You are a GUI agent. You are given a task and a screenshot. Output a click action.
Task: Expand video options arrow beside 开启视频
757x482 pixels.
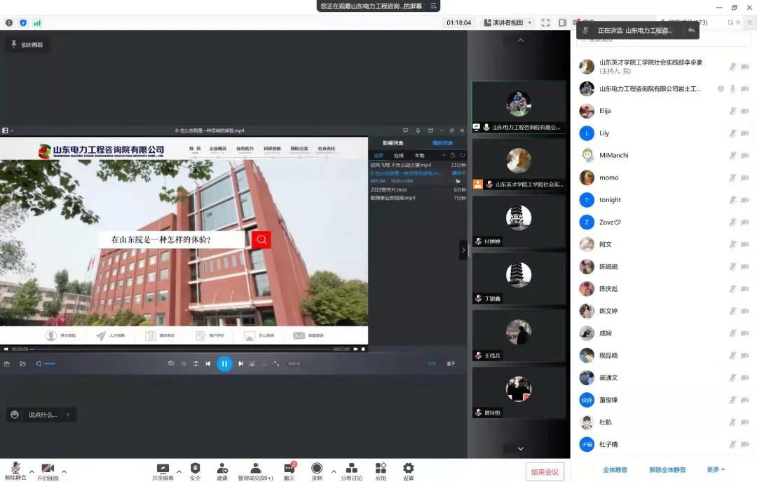click(64, 471)
